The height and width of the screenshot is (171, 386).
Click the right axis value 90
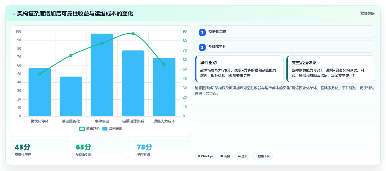pos(185,32)
